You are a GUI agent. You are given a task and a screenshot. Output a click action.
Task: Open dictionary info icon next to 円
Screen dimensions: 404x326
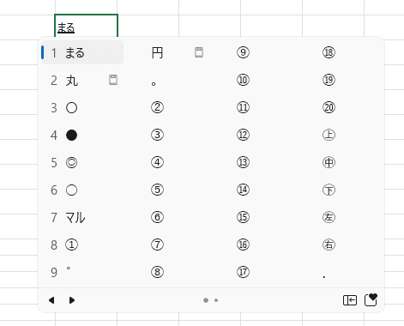(x=199, y=52)
